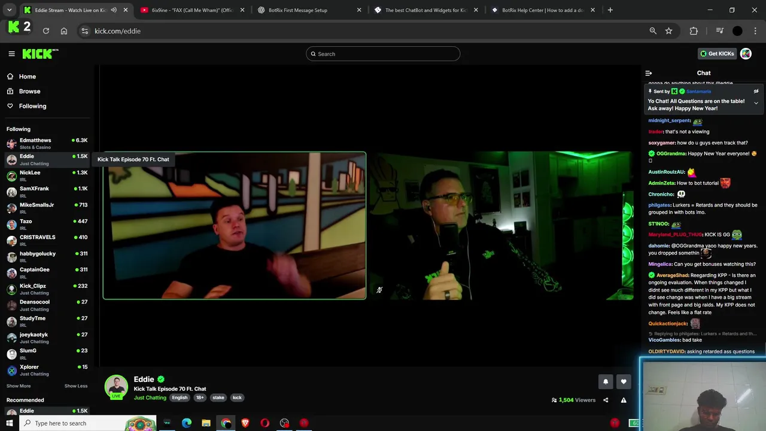Open Brave browser from the taskbar
The image size is (766, 431).
[245, 423]
